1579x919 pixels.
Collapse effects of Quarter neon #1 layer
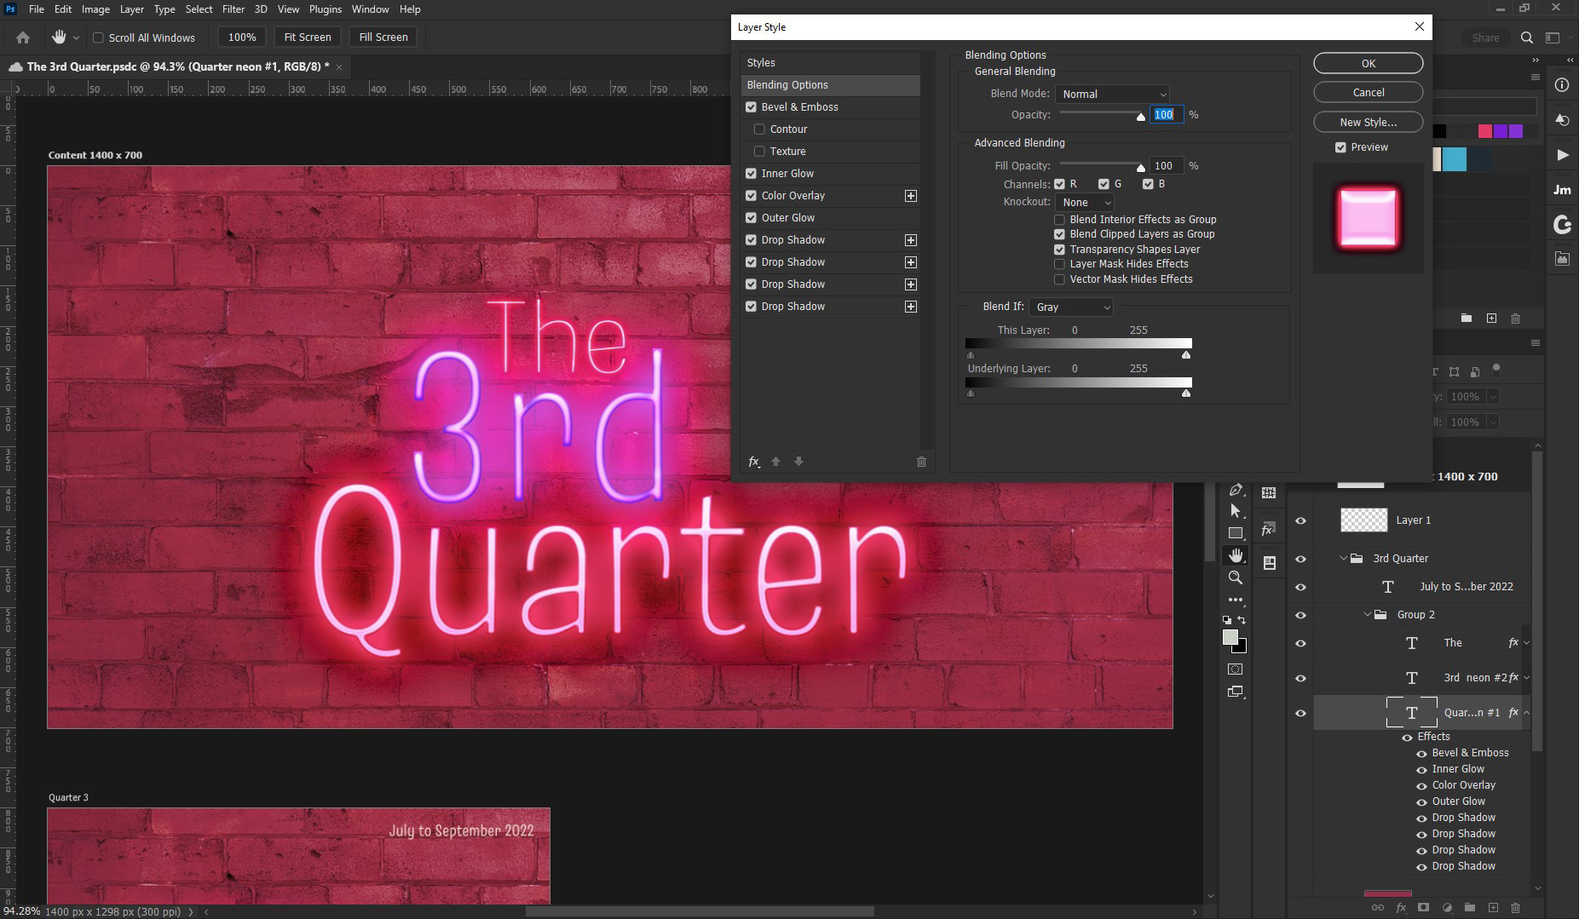1526,713
